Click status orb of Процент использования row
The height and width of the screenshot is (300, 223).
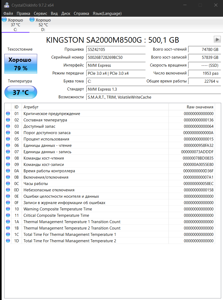8,139
